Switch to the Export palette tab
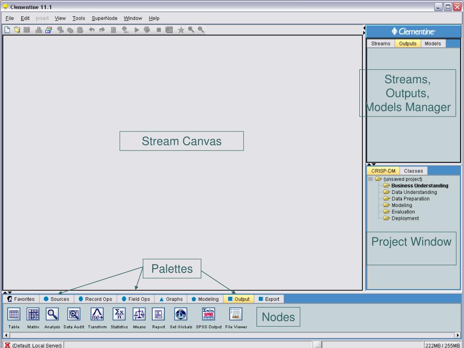 pos(269,299)
